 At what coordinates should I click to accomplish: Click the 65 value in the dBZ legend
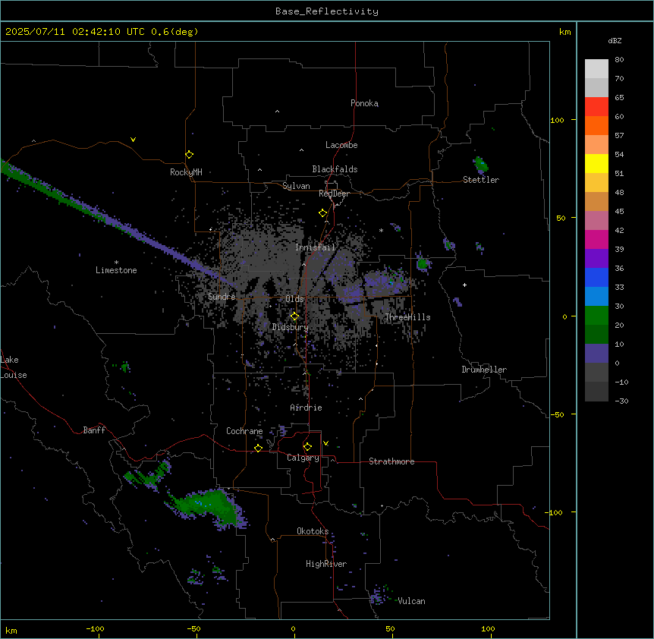[x=619, y=98]
